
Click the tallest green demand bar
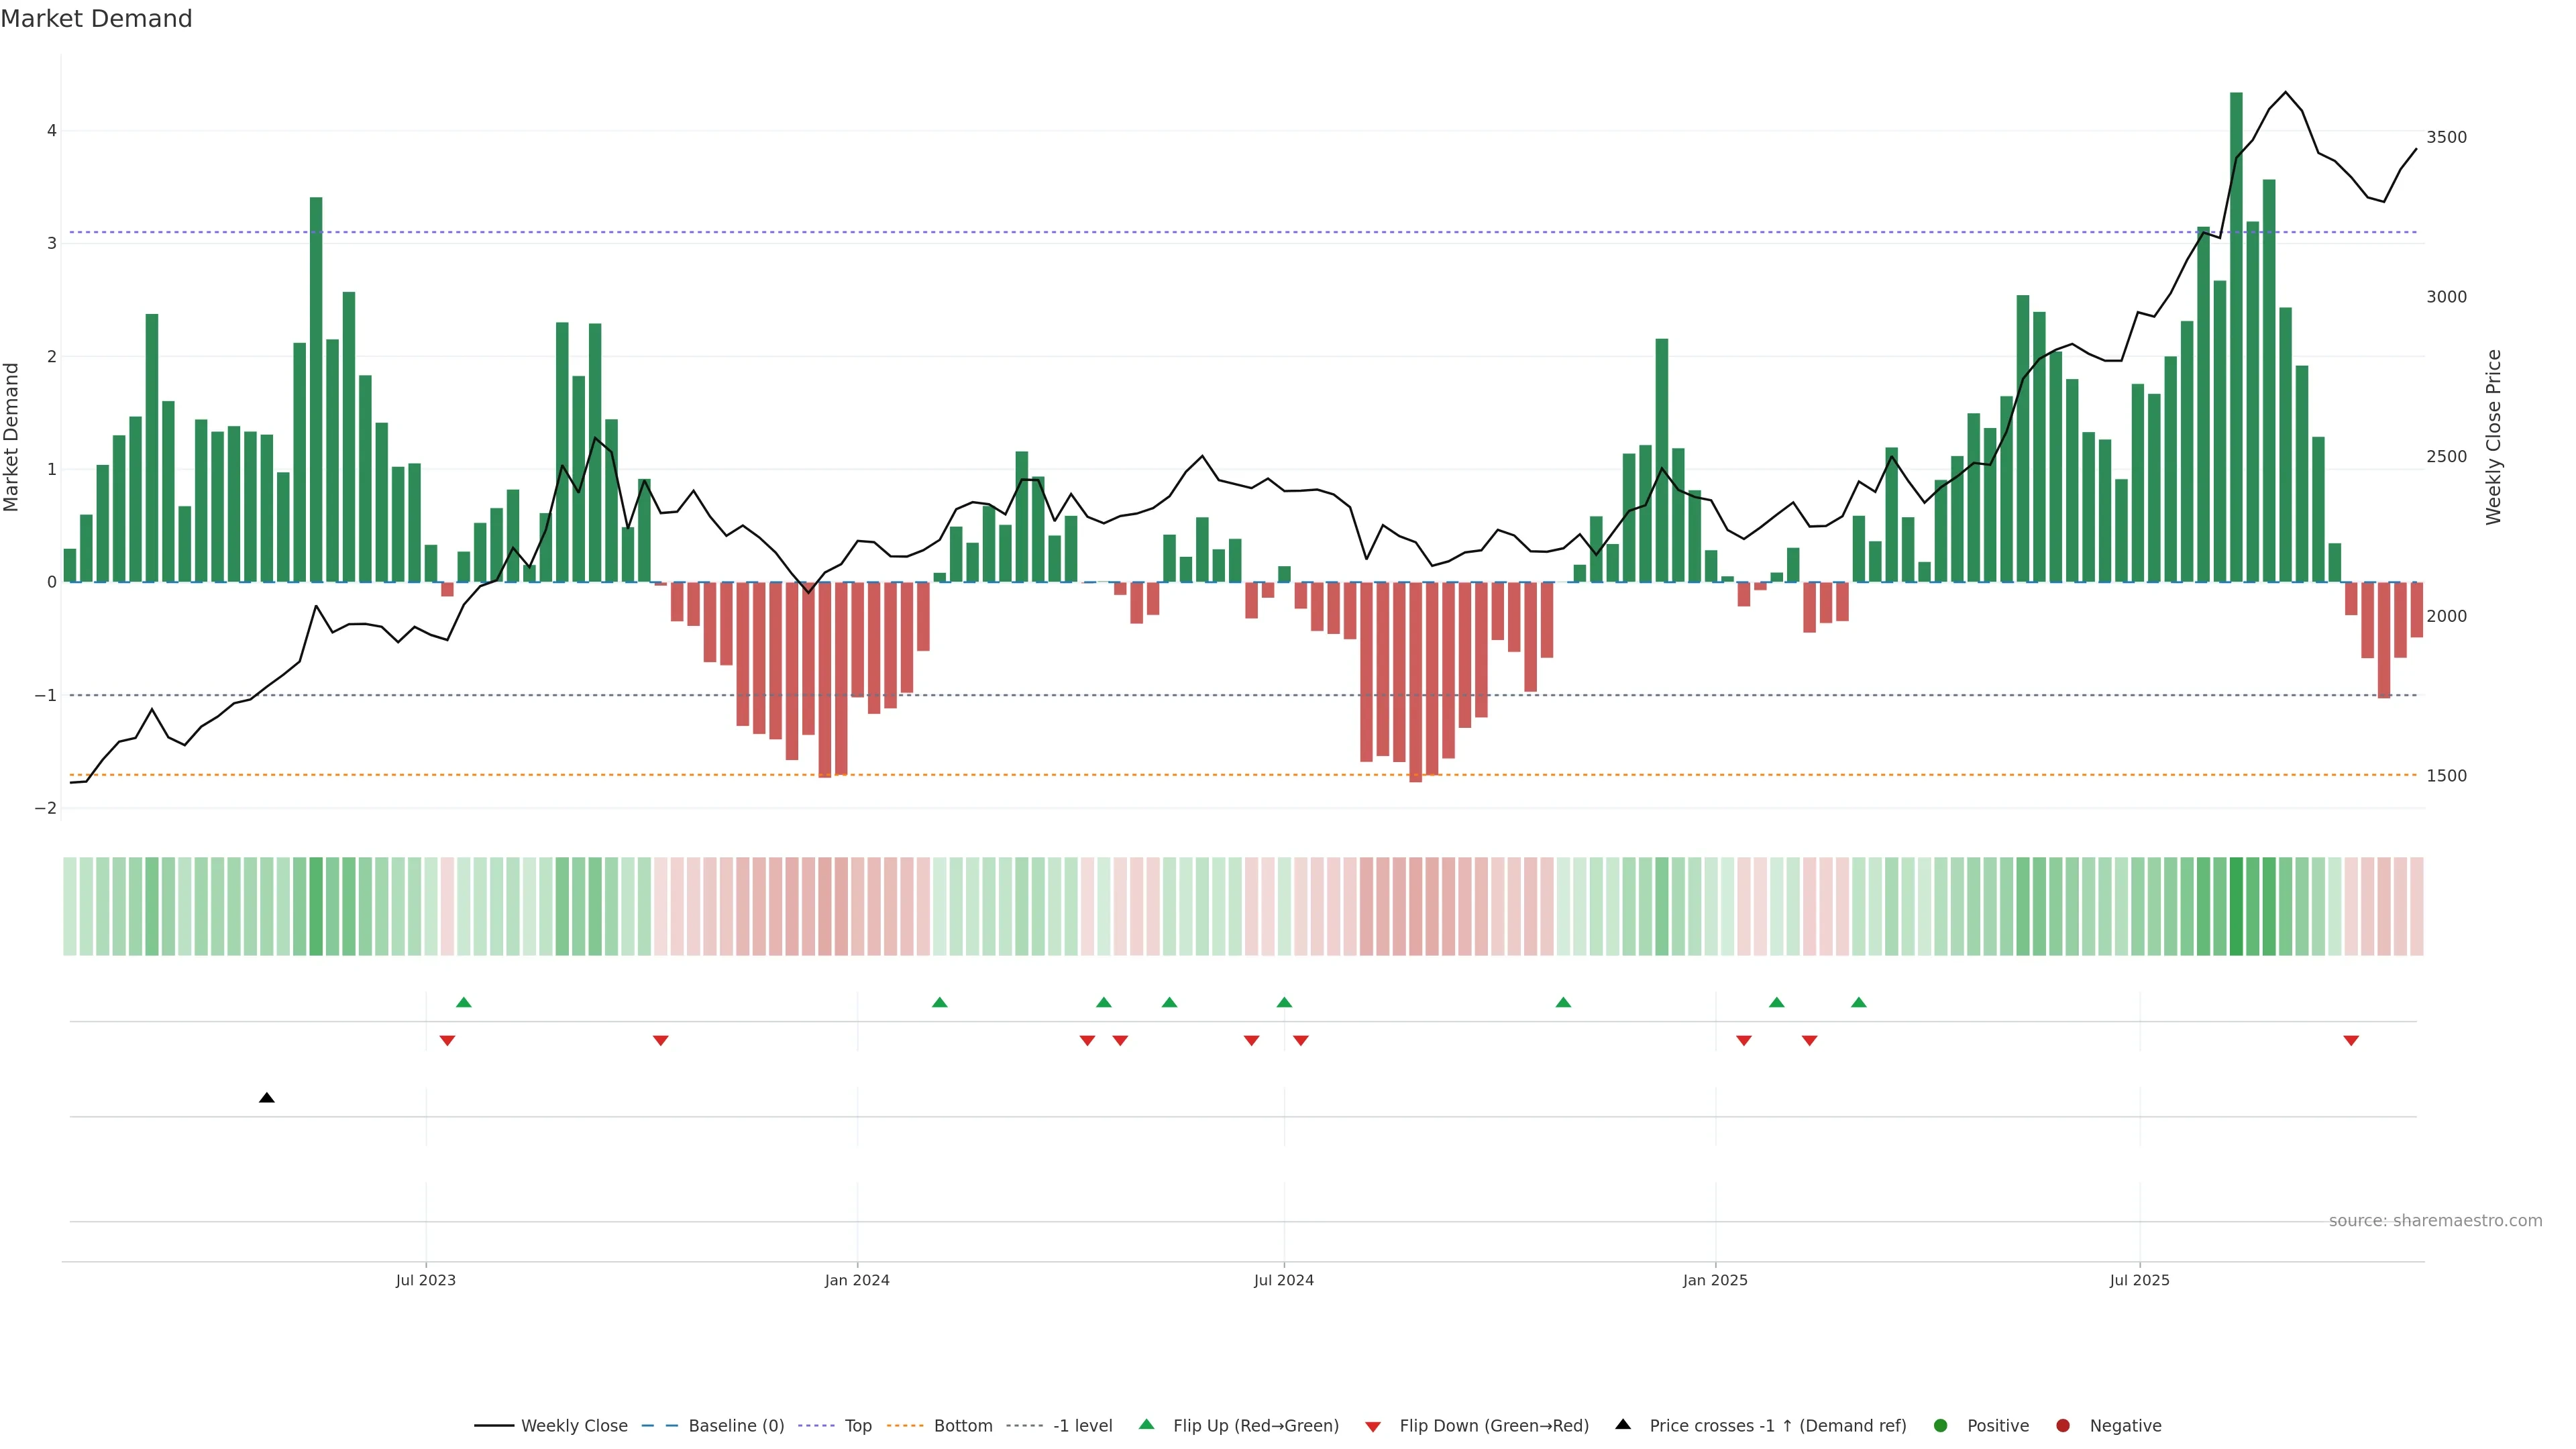click(2236, 340)
